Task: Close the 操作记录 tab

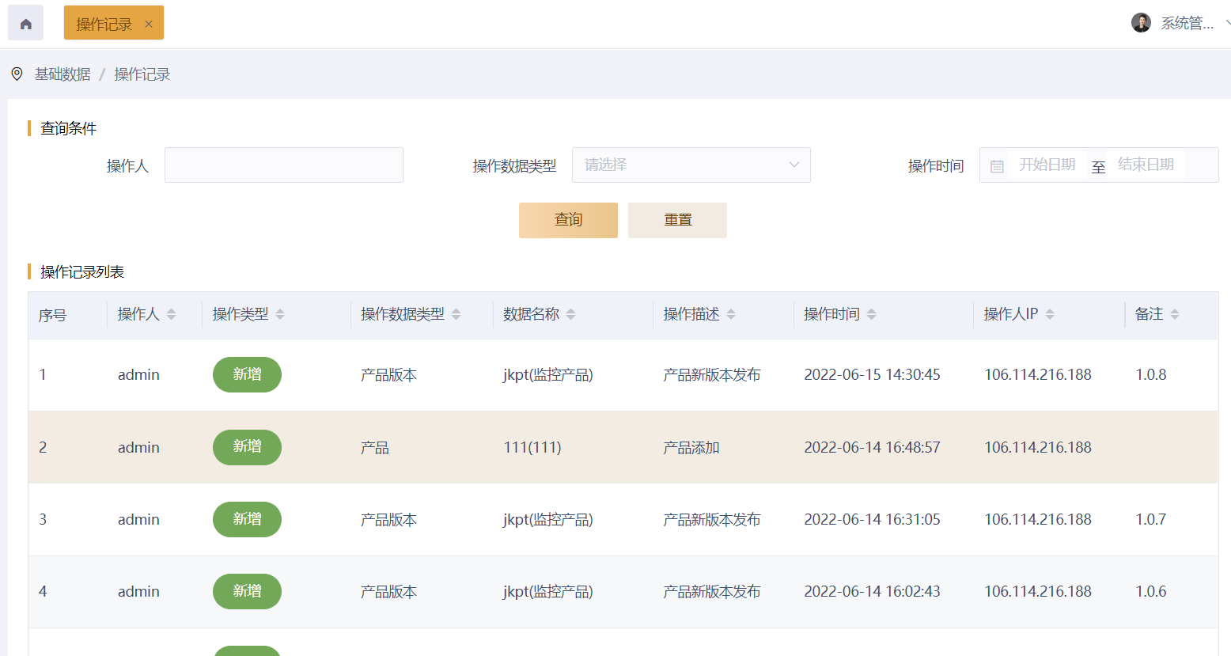Action: tap(149, 24)
